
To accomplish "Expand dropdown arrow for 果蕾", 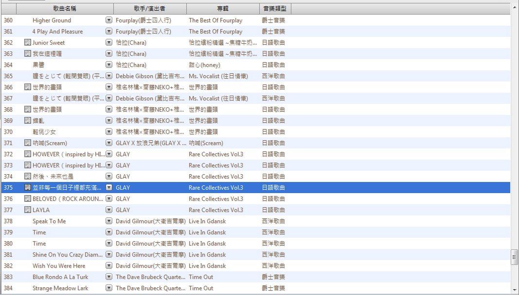I will pyautogui.click(x=109, y=65).
